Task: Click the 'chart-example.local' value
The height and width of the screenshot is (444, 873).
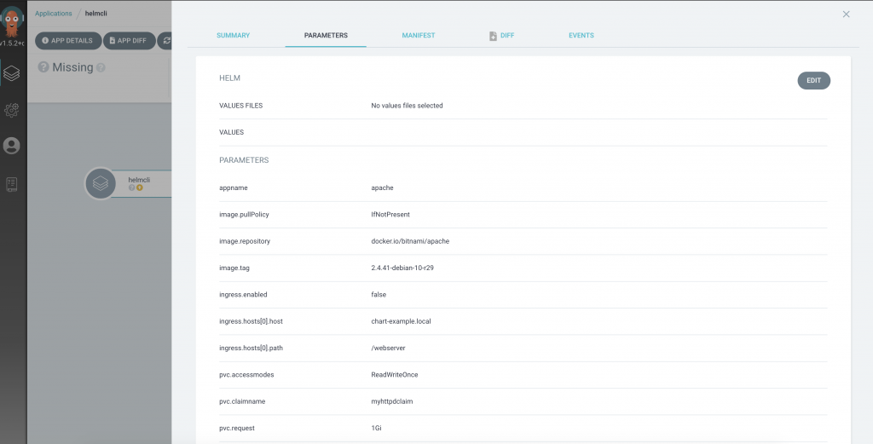Action: (x=401, y=321)
